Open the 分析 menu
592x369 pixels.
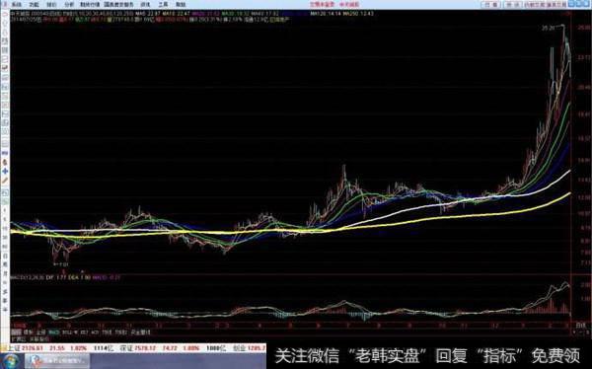point(69,5)
